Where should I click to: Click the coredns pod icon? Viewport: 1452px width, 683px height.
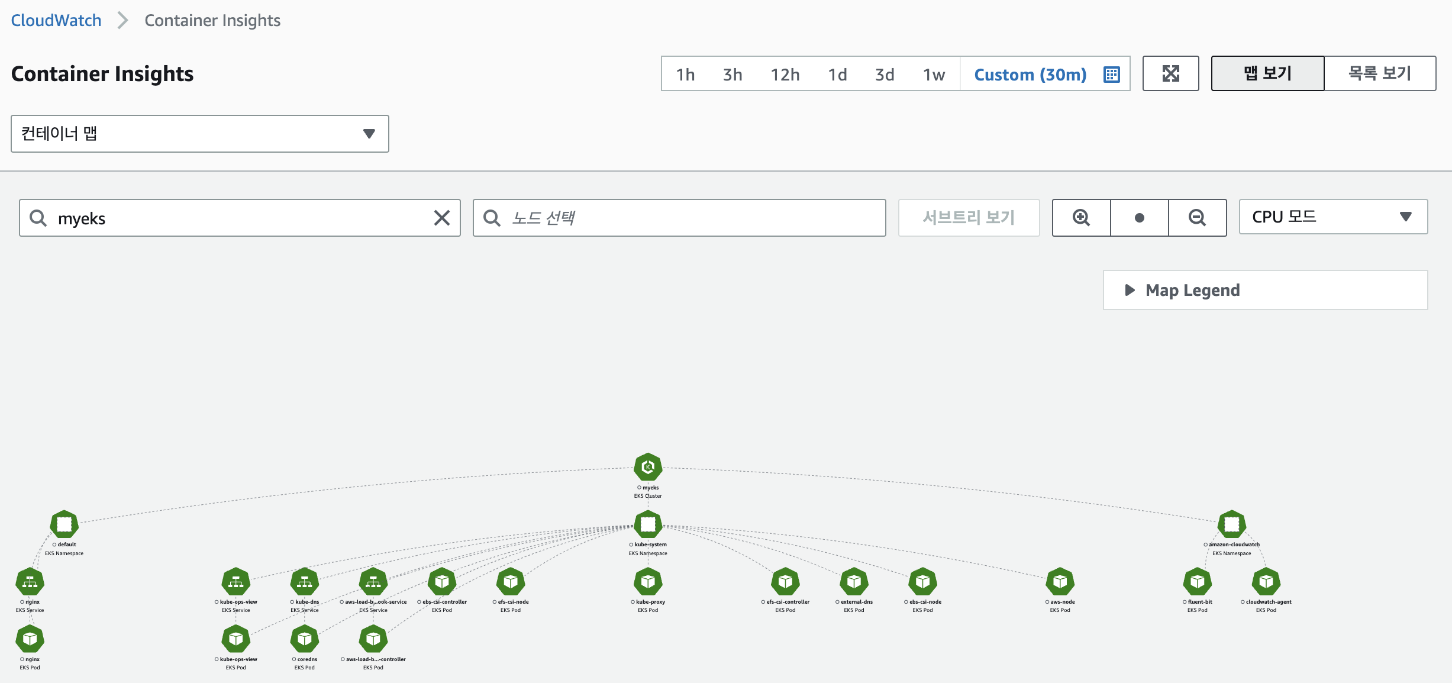click(x=305, y=639)
